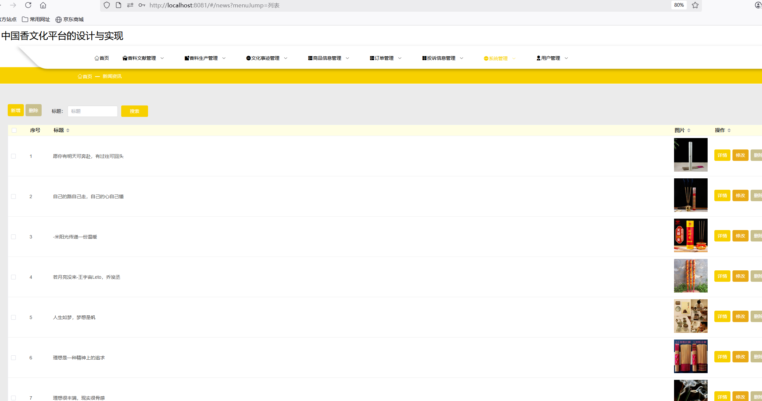The width and height of the screenshot is (762, 401).
Task: Sort table by 图片 column arrows
Action: [688, 130]
